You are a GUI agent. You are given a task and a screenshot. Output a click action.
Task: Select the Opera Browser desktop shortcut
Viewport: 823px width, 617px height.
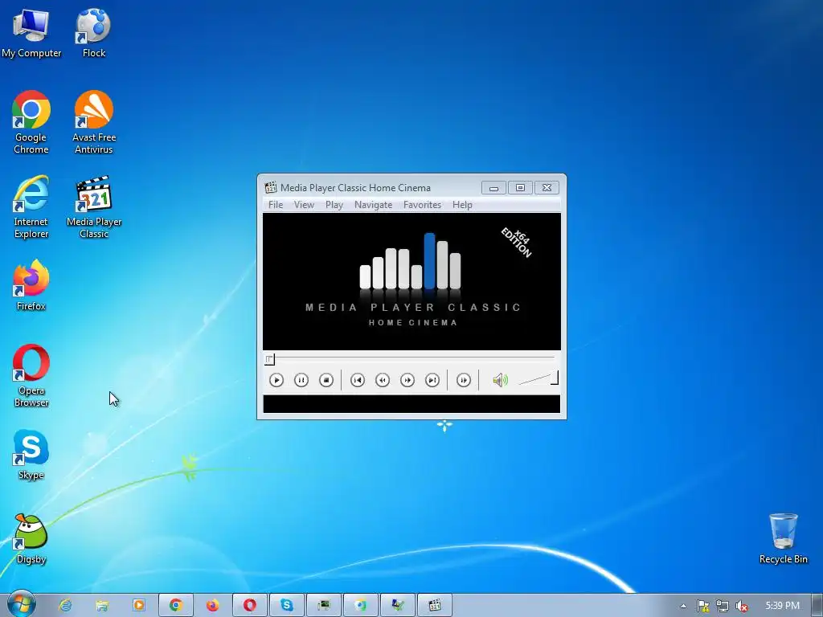point(31,376)
